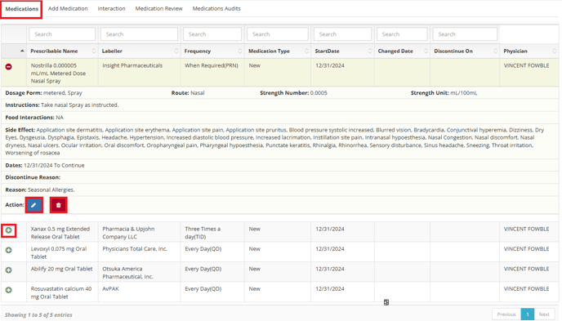
Task: Open the Medication Review tab
Action: [158, 9]
